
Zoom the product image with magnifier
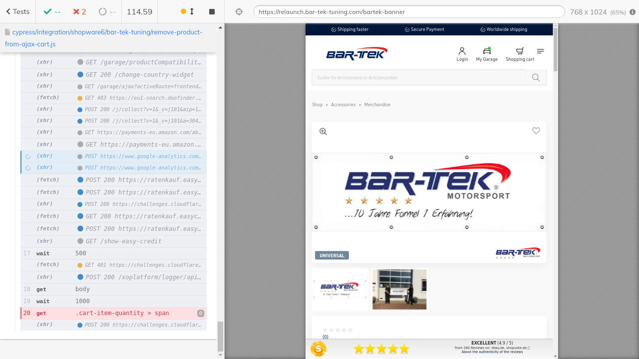[323, 132]
